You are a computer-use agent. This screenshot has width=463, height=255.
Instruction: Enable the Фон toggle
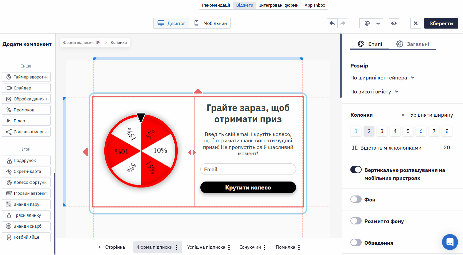(356, 199)
